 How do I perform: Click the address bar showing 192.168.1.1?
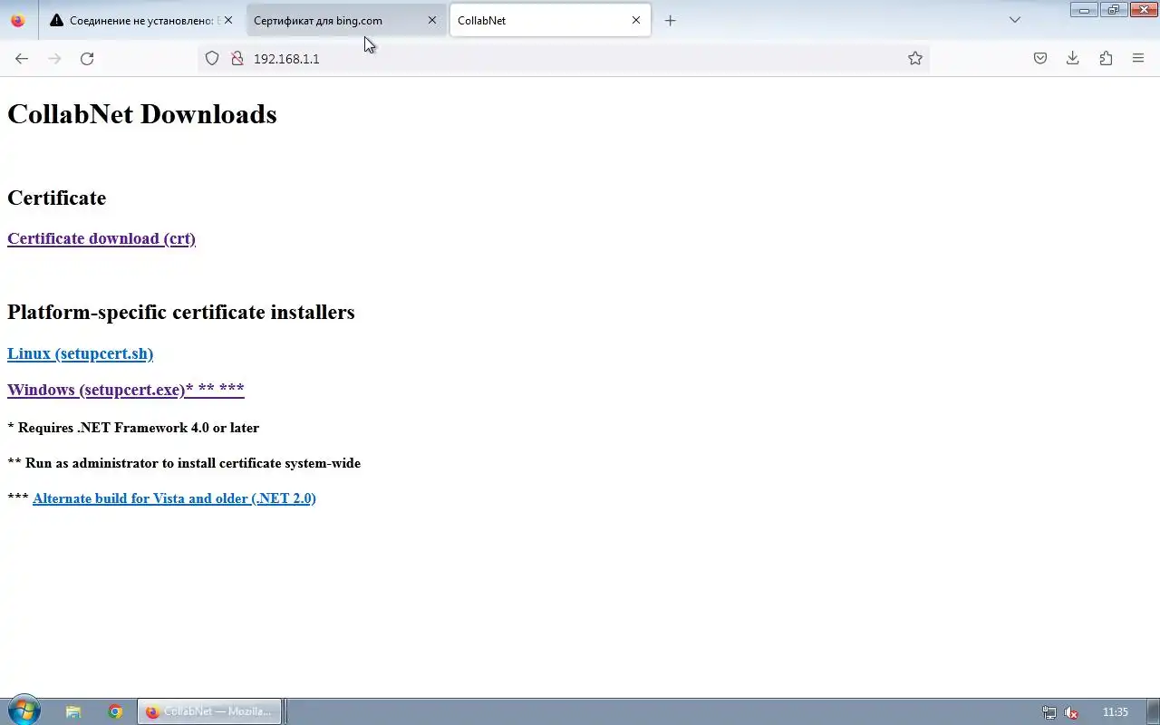(562, 58)
